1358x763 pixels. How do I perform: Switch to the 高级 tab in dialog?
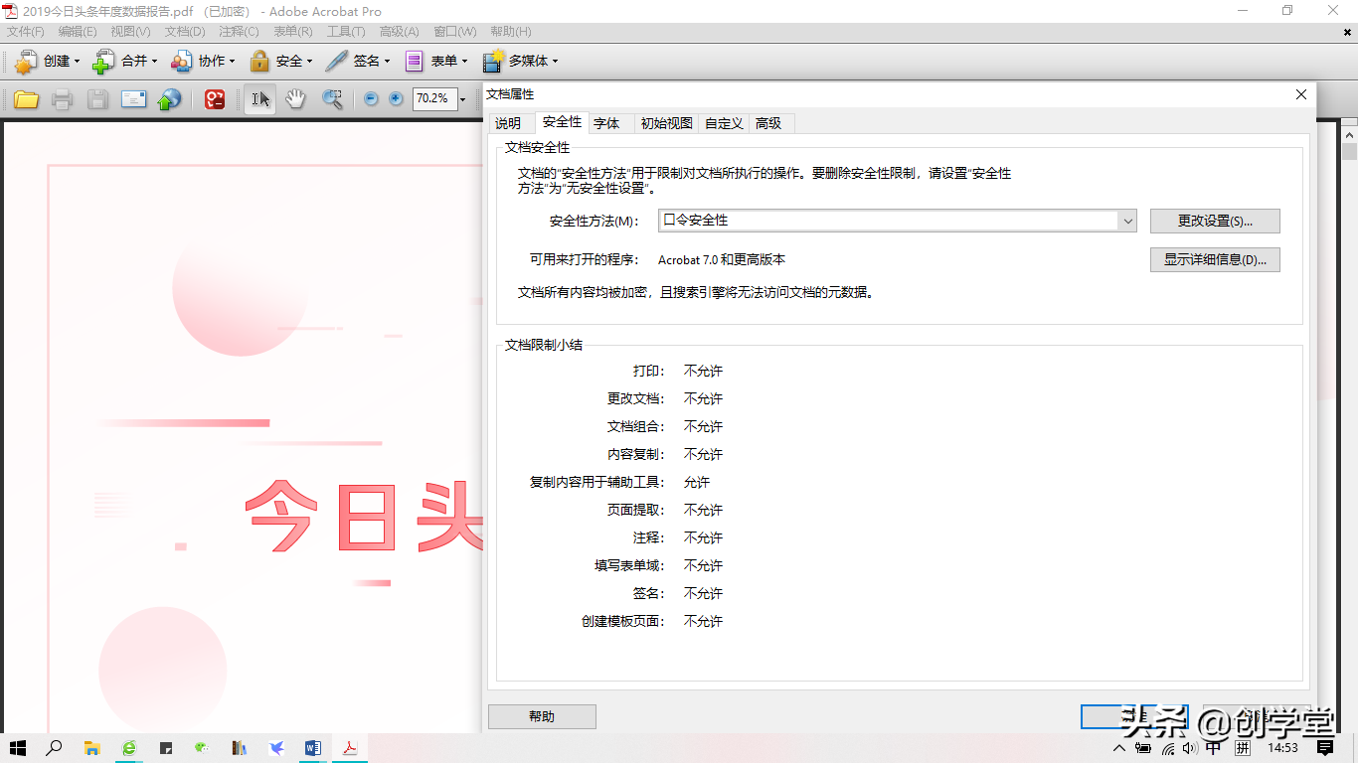[768, 123]
